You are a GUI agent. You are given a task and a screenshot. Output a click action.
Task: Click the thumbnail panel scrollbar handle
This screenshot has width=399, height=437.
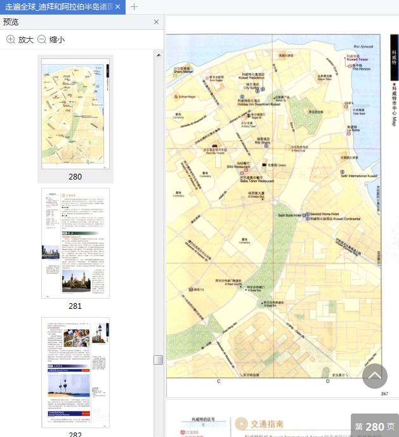(158, 360)
